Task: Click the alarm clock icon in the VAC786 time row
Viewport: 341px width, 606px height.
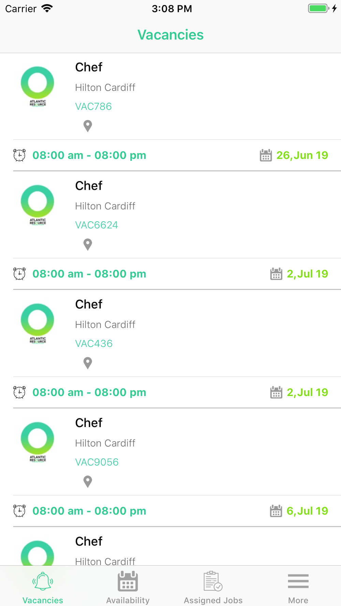Action: pos(19,155)
